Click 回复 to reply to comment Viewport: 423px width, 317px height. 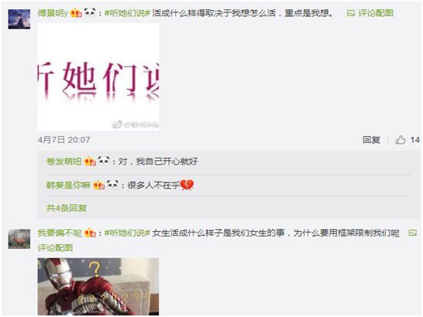371,140
